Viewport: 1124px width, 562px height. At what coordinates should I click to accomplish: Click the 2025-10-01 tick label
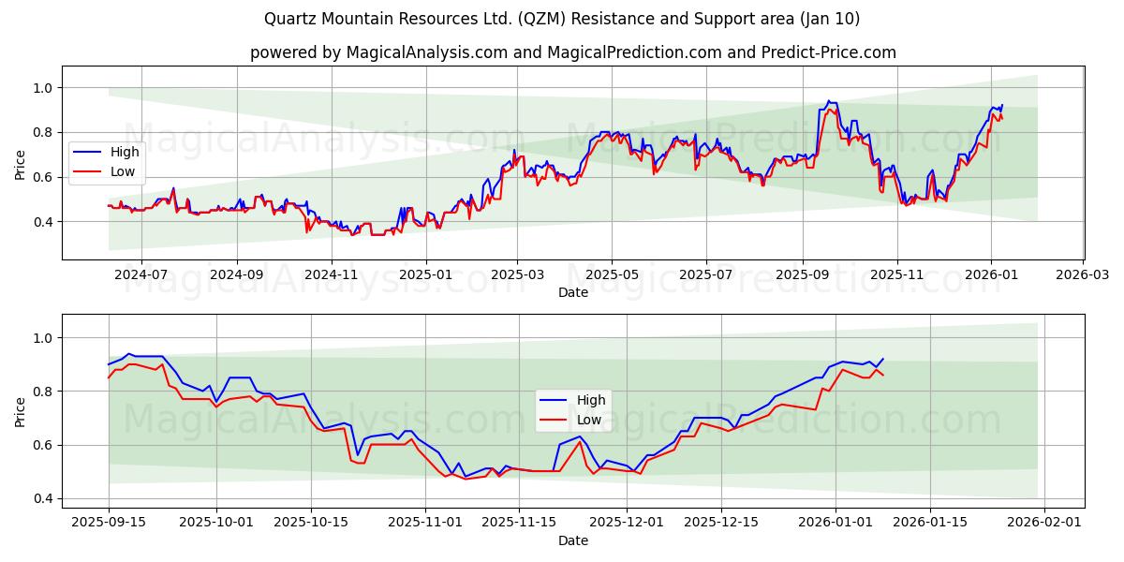coord(216,524)
